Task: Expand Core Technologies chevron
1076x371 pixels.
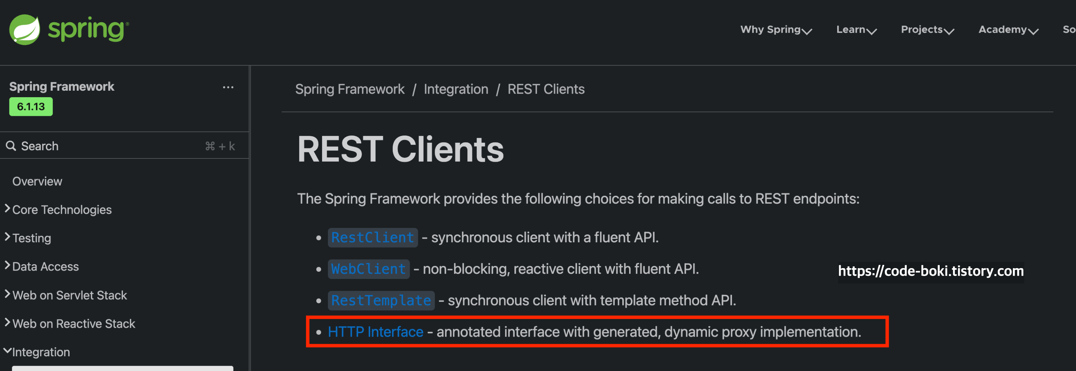Action: (x=7, y=208)
